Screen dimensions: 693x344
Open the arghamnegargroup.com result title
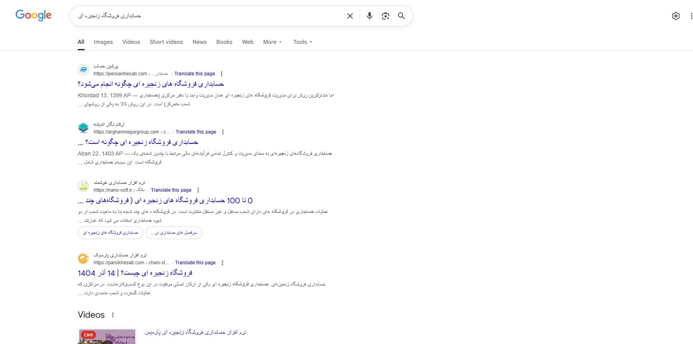pyautogui.click(x=138, y=142)
